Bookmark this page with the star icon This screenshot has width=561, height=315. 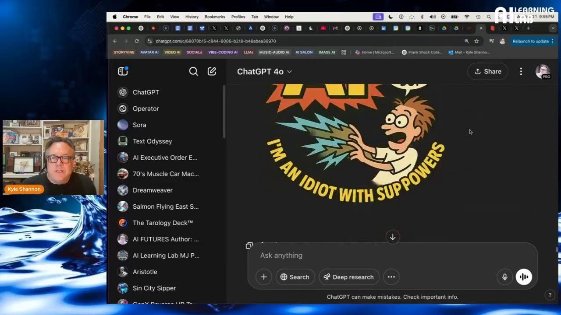coord(476,41)
